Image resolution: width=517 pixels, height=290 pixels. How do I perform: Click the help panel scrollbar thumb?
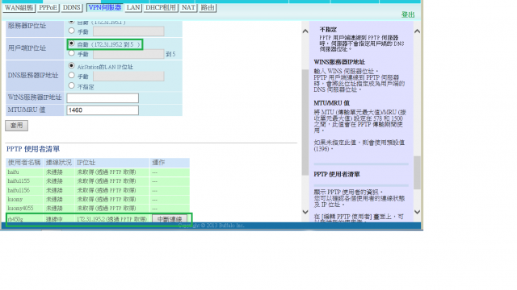tap(417, 172)
